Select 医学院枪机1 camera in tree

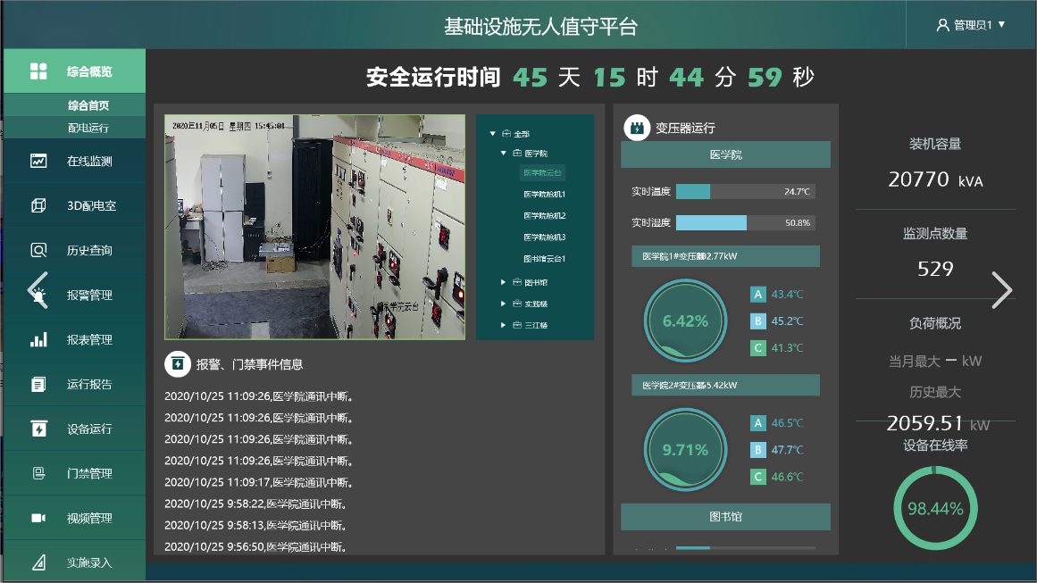point(544,195)
